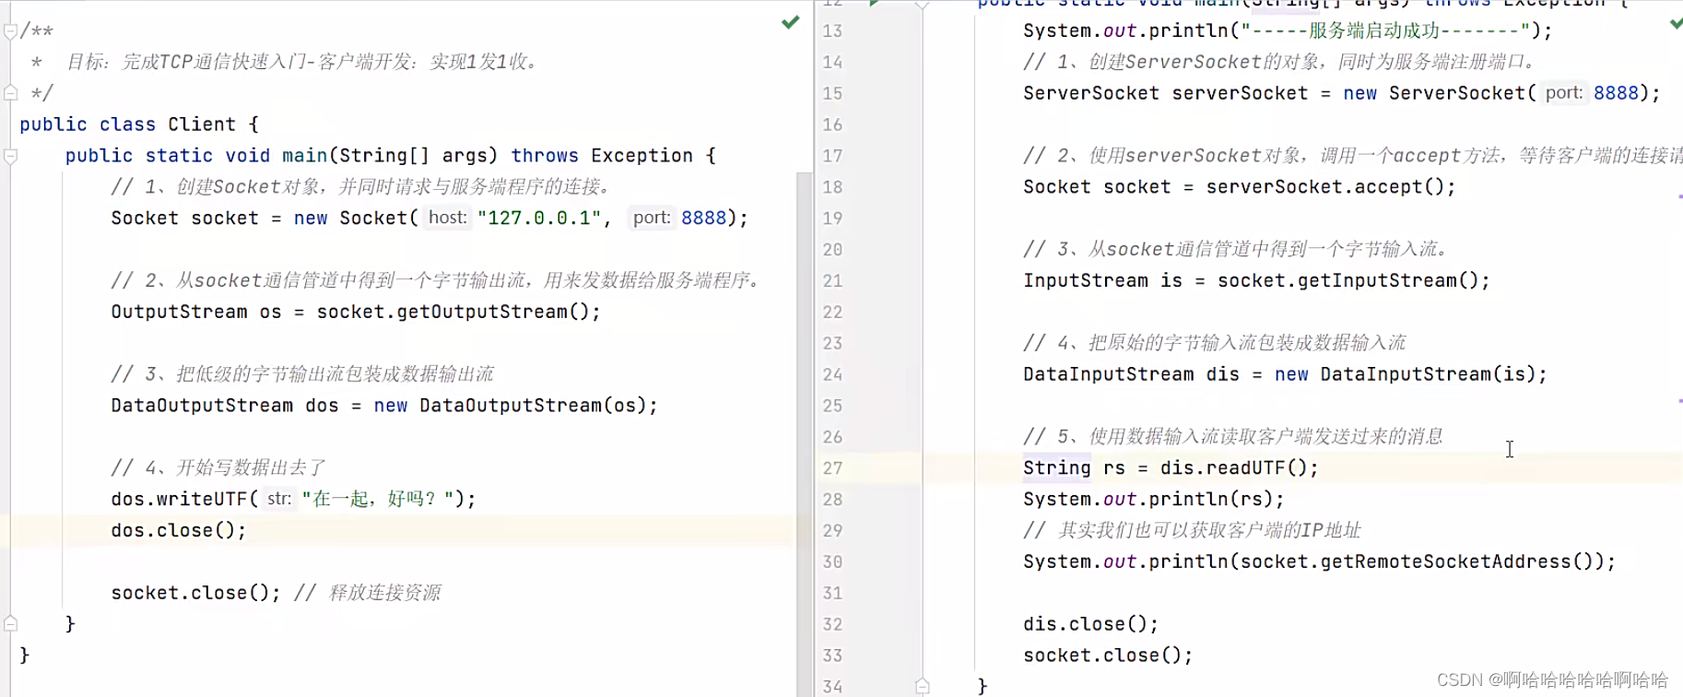
Task: Click line number 30 in gutter
Action: pyautogui.click(x=832, y=561)
